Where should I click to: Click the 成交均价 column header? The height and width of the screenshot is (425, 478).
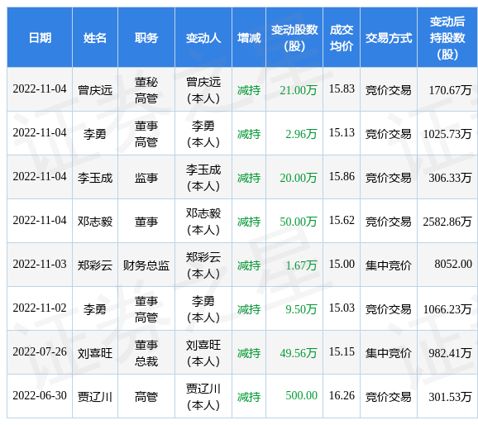(x=342, y=38)
